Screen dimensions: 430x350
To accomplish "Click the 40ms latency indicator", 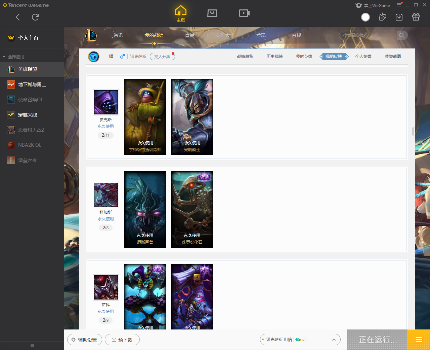I will pos(299,340).
